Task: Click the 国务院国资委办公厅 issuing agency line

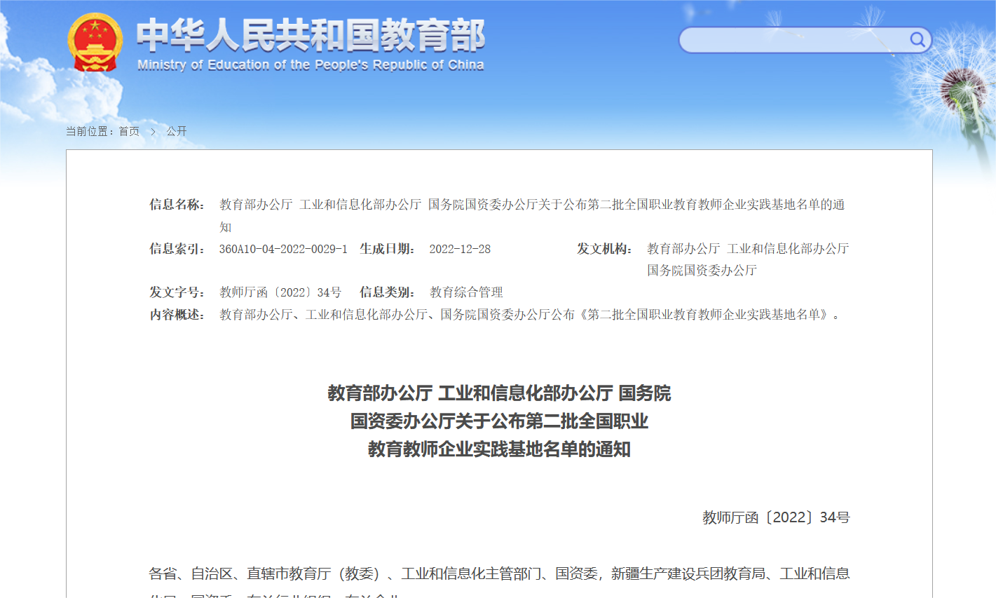Action: tap(702, 271)
